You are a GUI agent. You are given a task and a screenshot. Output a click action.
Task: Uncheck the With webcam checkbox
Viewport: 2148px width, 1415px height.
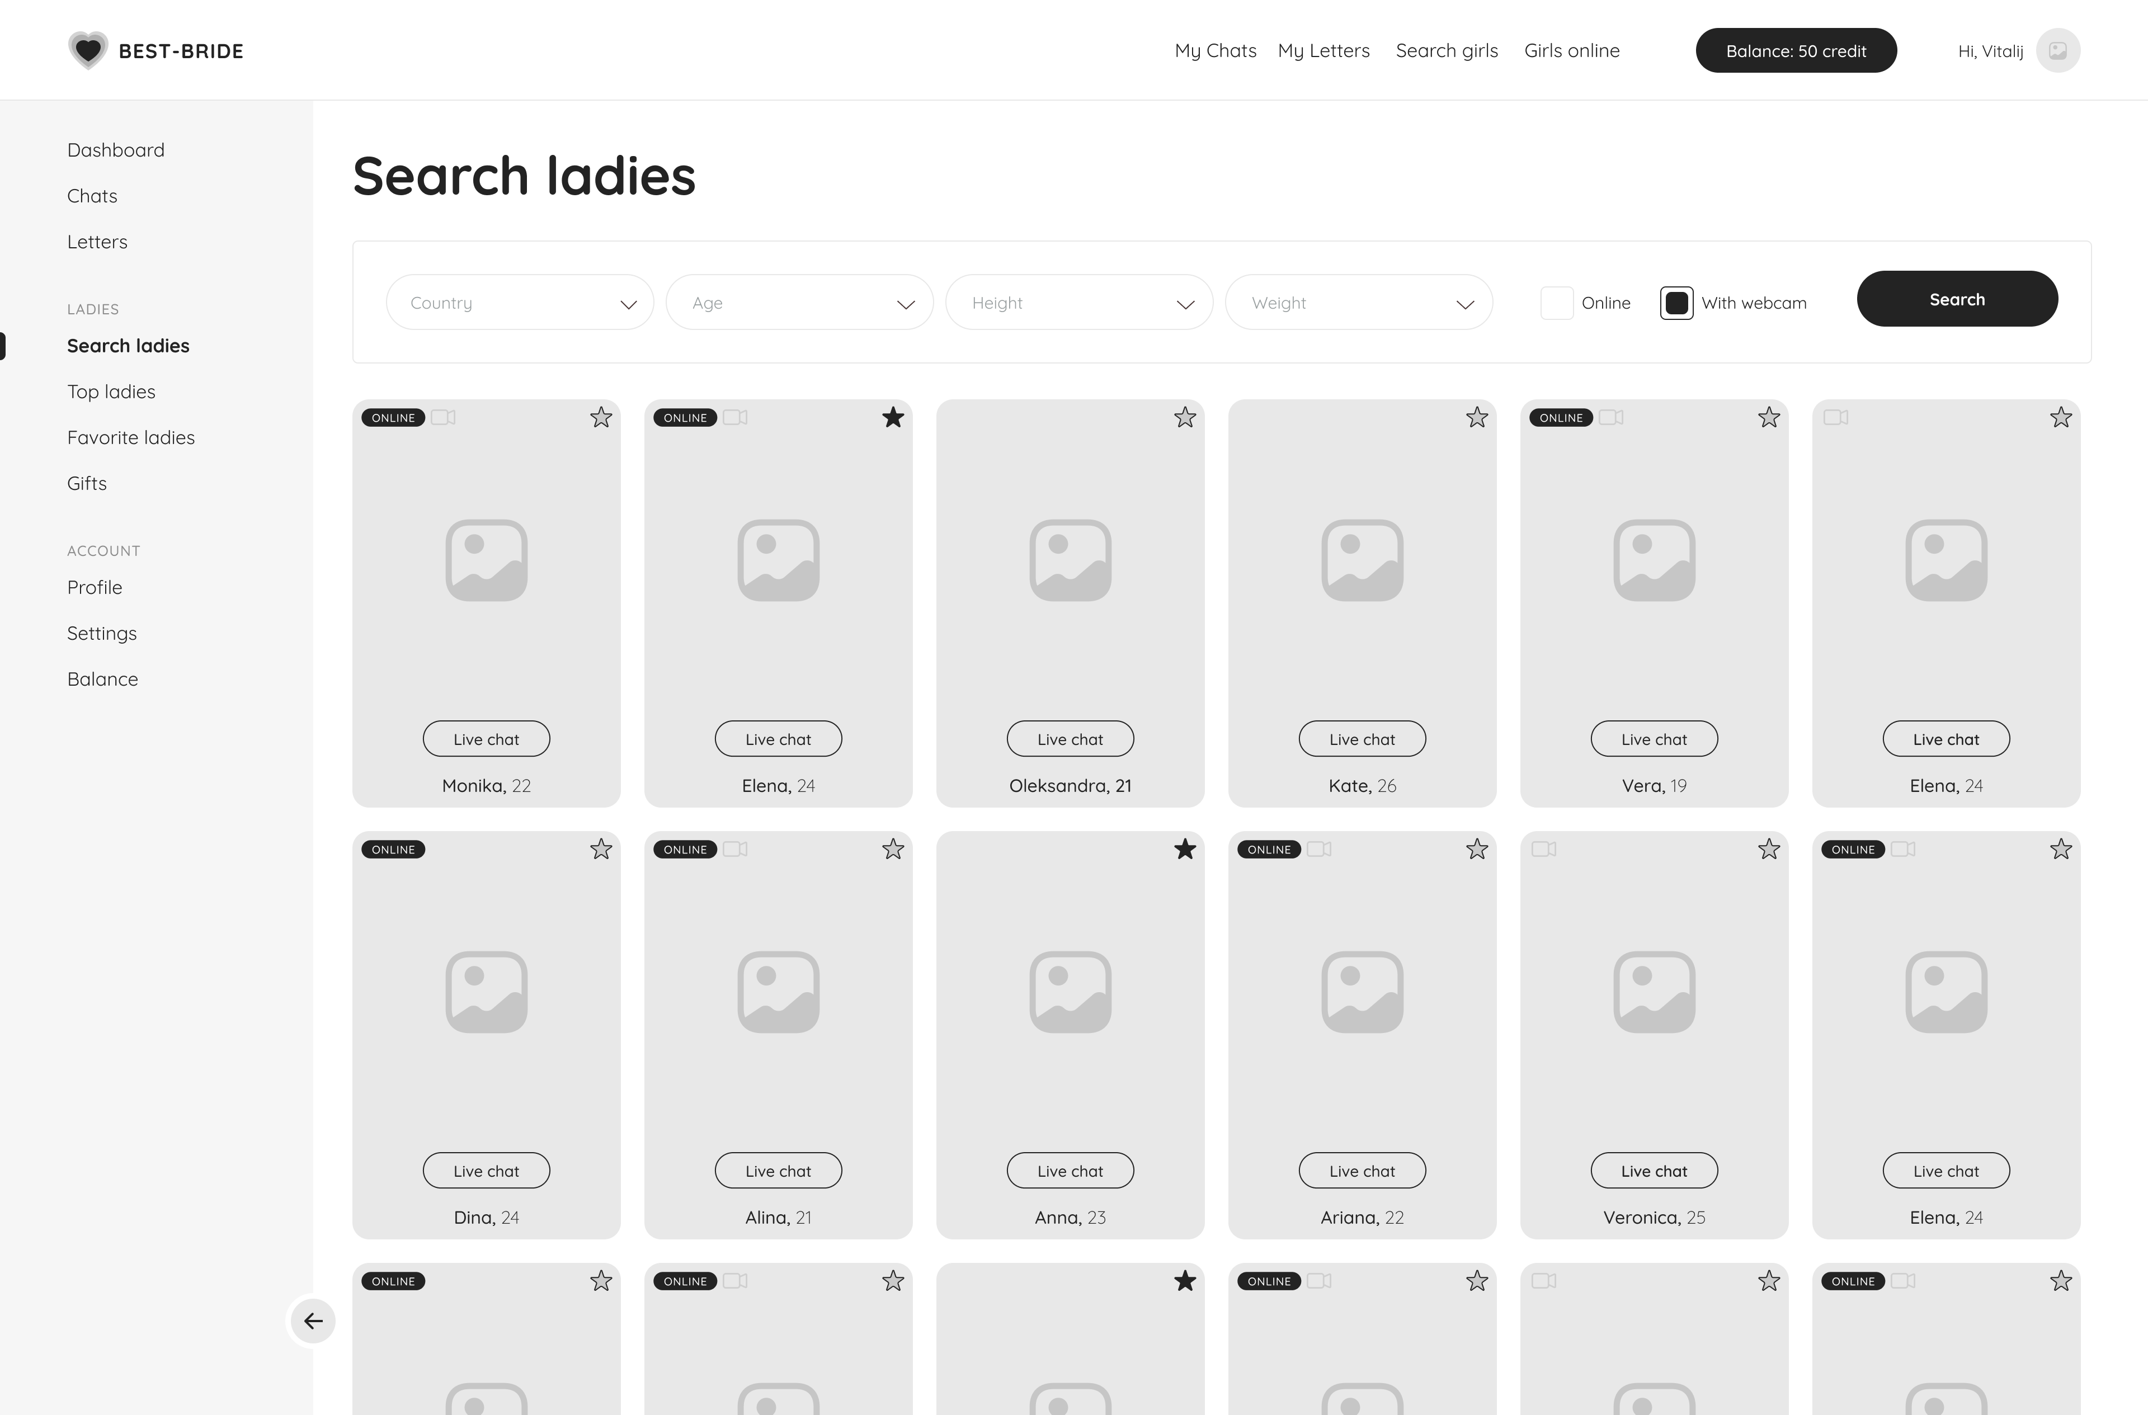point(1676,303)
